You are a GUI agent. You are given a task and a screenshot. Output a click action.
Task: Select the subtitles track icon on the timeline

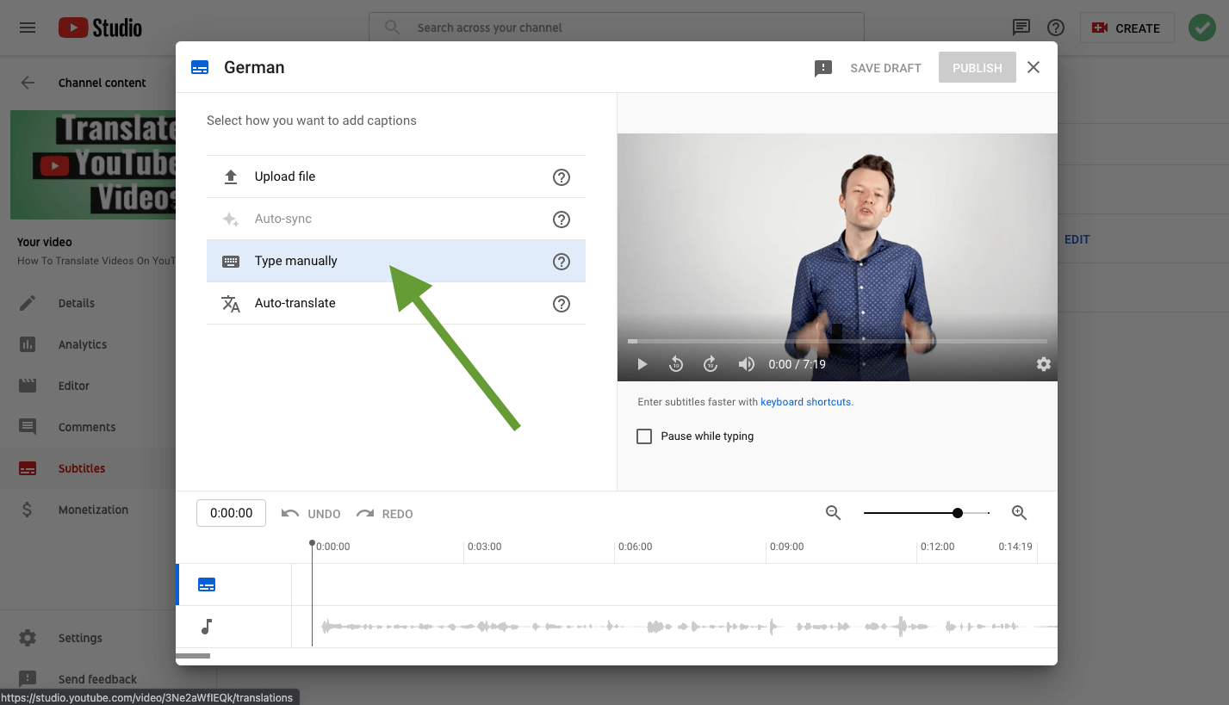point(207,584)
